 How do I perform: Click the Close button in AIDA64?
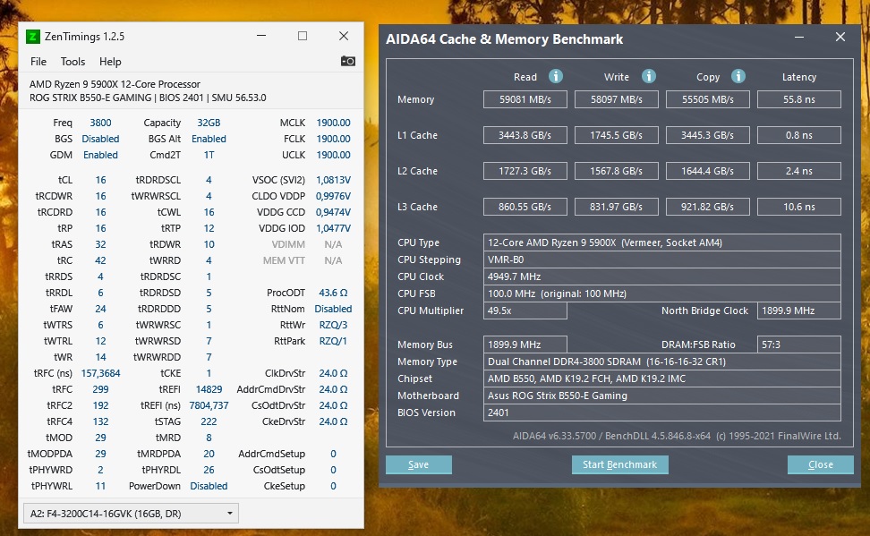click(x=820, y=464)
